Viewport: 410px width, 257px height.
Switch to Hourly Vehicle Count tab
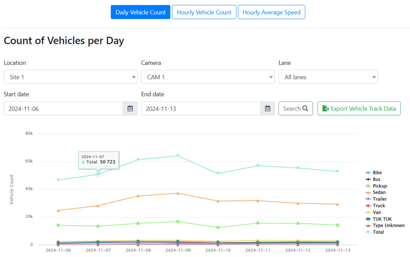coord(204,12)
